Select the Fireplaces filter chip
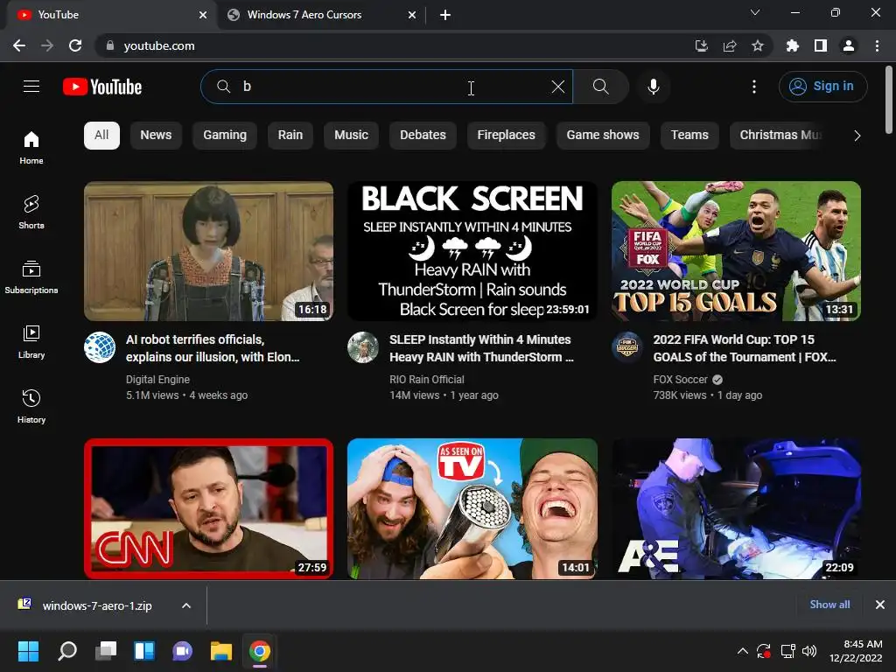Image resolution: width=896 pixels, height=672 pixels. [x=507, y=136]
